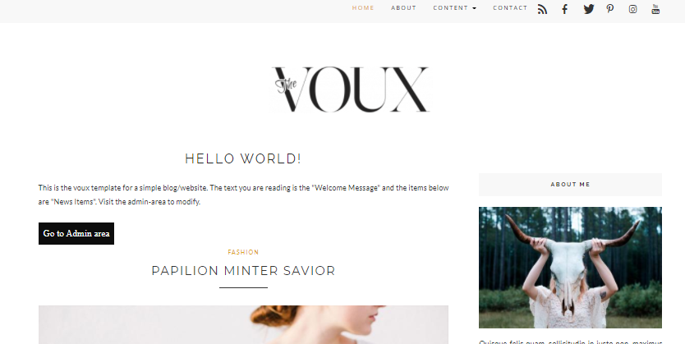The height and width of the screenshot is (344, 685).
Task: Click the YouTube icon
Action: coord(655,9)
